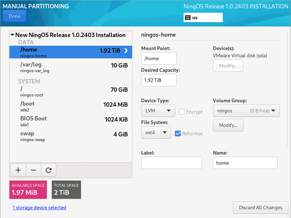The image size is (291, 218).
Task: Click Modify button under Volume Group
Action: (228, 125)
